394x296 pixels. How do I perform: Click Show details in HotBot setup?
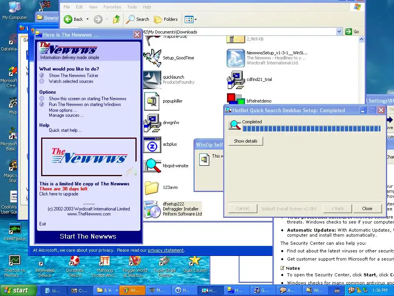[x=246, y=141]
